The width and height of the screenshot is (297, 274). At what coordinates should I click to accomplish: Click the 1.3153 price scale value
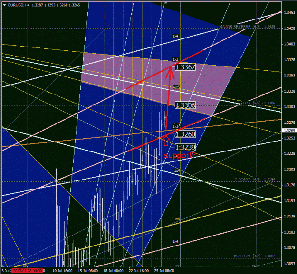click(289, 201)
